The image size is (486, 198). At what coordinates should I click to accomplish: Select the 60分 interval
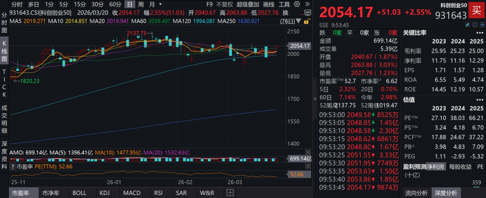(x=115, y=4)
